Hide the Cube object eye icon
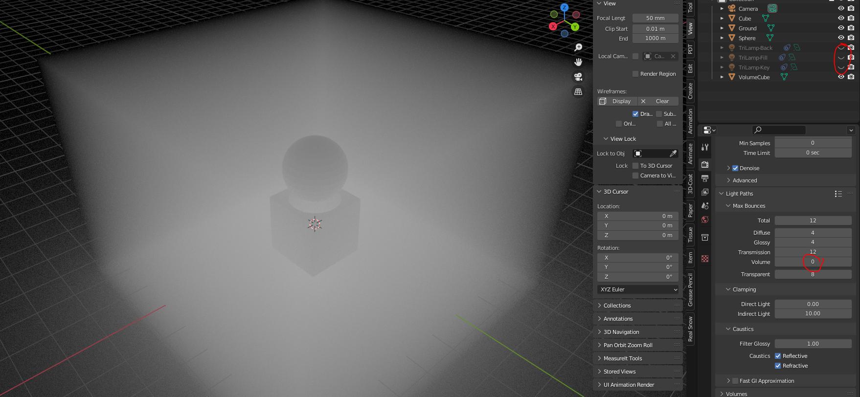Image resolution: width=860 pixels, height=397 pixels. pyautogui.click(x=841, y=18)
